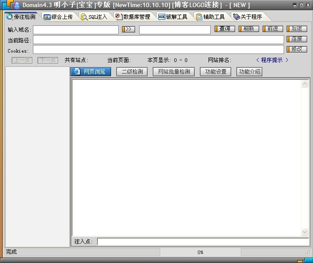Click the 程序提示 link
Viewport: 313px width, 263px height.
pyautogui.click(x=272, y=60)
